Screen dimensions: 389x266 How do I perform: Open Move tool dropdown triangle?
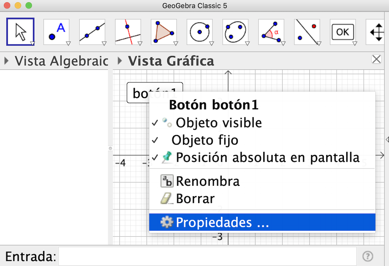pos(32,43)
